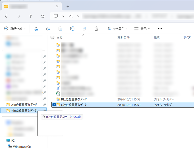Click the Windows (C:) drive icon
Image resolution: width=194 pixels, height=148 pixels.
click(x=10, y=146)
